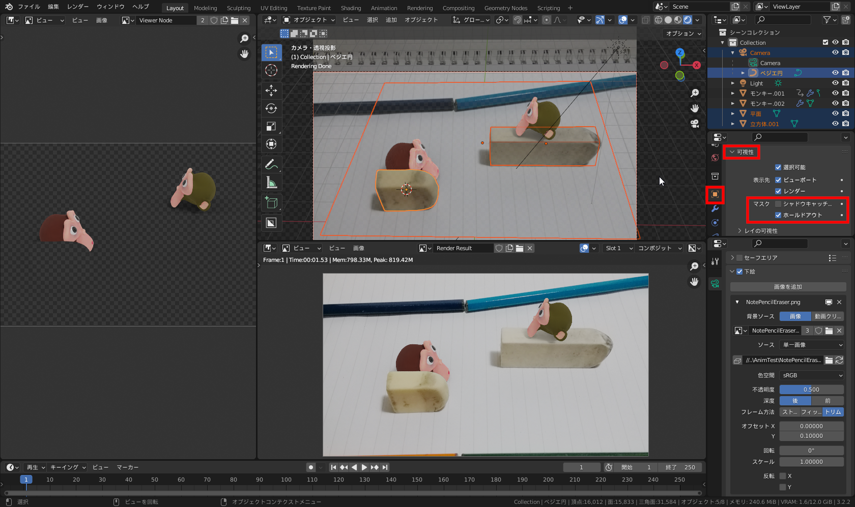Select the Move tool
The height and width of the screenshot is (507, 855).
click(271, 91)
